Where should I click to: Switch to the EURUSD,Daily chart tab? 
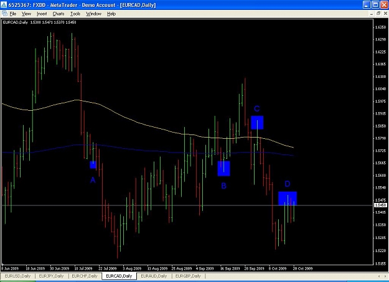click(17, 276)
